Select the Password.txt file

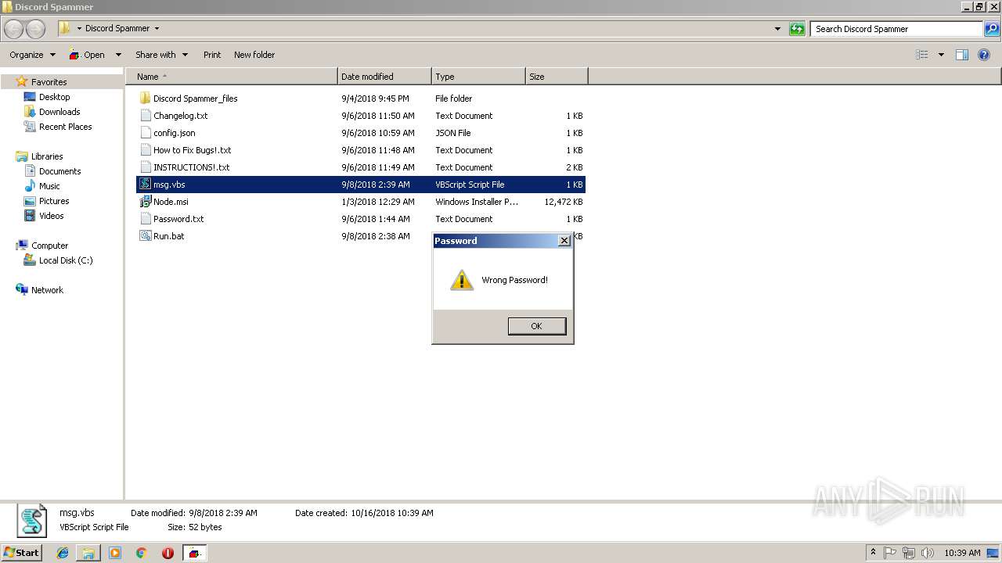coord(178,219)
